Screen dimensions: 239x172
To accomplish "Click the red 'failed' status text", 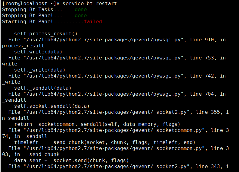I will pyautogui.click(x=93, y=22).
